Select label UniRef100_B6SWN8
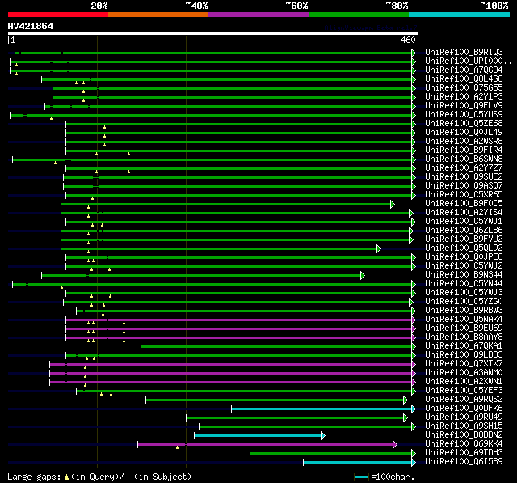517x483 pixels. click(464, 159)
